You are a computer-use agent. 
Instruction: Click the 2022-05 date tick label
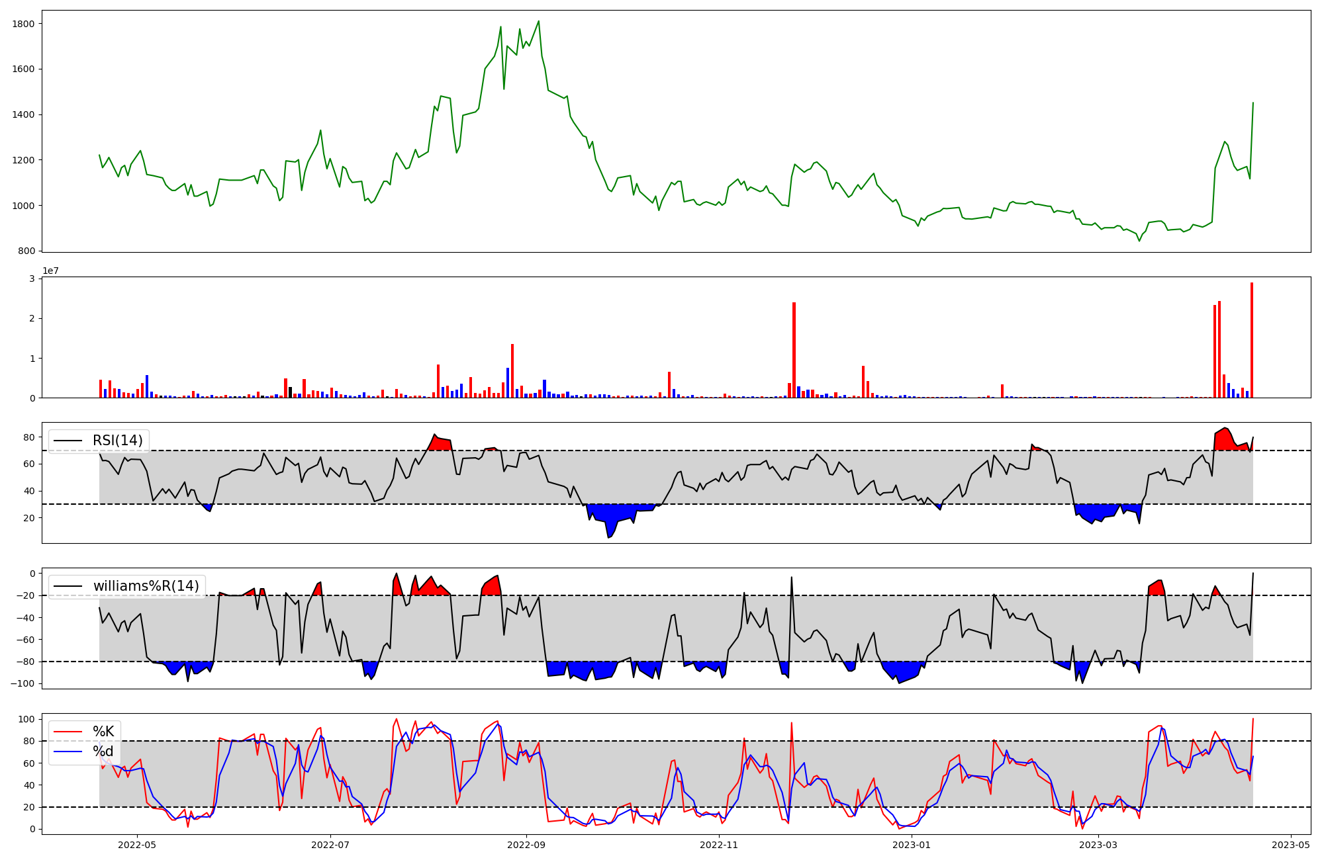[137, 845]
